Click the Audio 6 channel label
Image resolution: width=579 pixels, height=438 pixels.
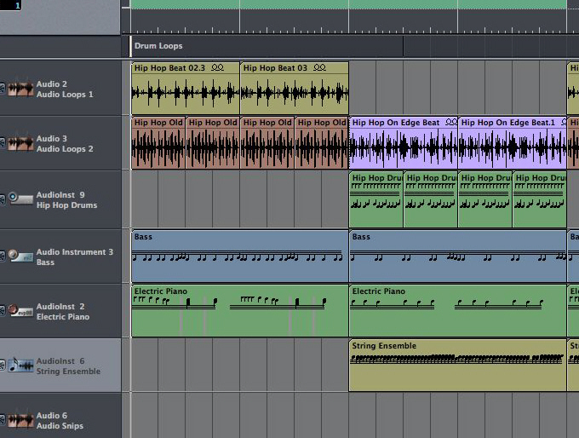(51, 416)
